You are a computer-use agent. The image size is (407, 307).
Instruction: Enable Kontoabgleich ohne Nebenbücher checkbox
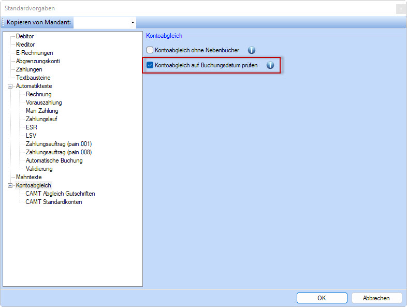click(150, 50)
